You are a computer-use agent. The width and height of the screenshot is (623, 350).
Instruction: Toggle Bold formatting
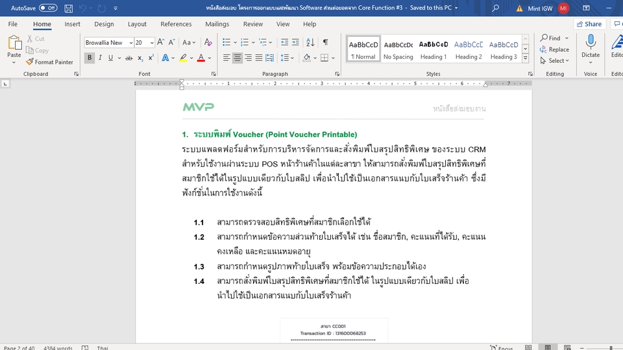pyautogui.click(x=90, y=58)
